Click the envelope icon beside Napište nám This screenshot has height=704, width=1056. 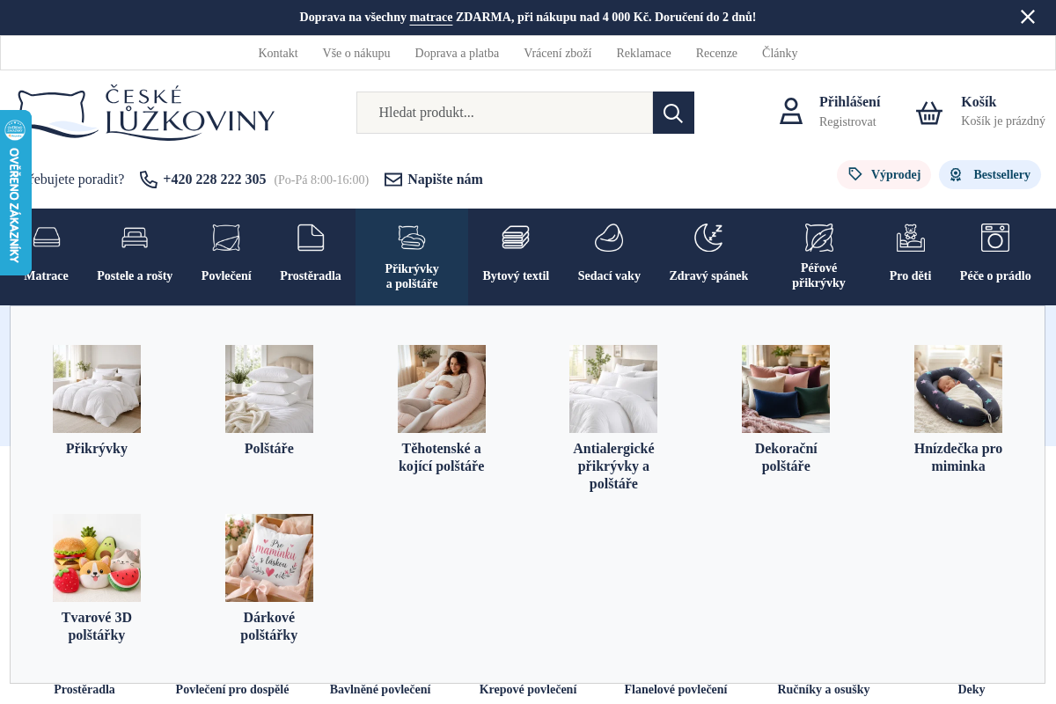pyautogui.click(x=393, y=180)
